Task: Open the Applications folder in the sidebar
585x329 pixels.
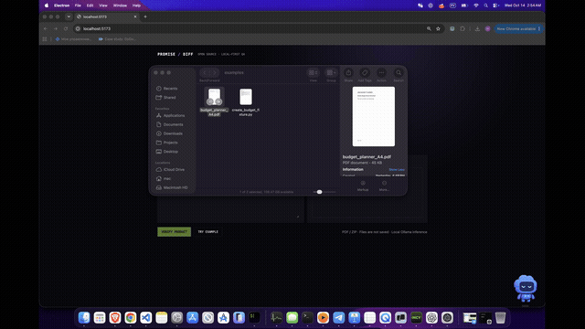Action: point(171,115)
